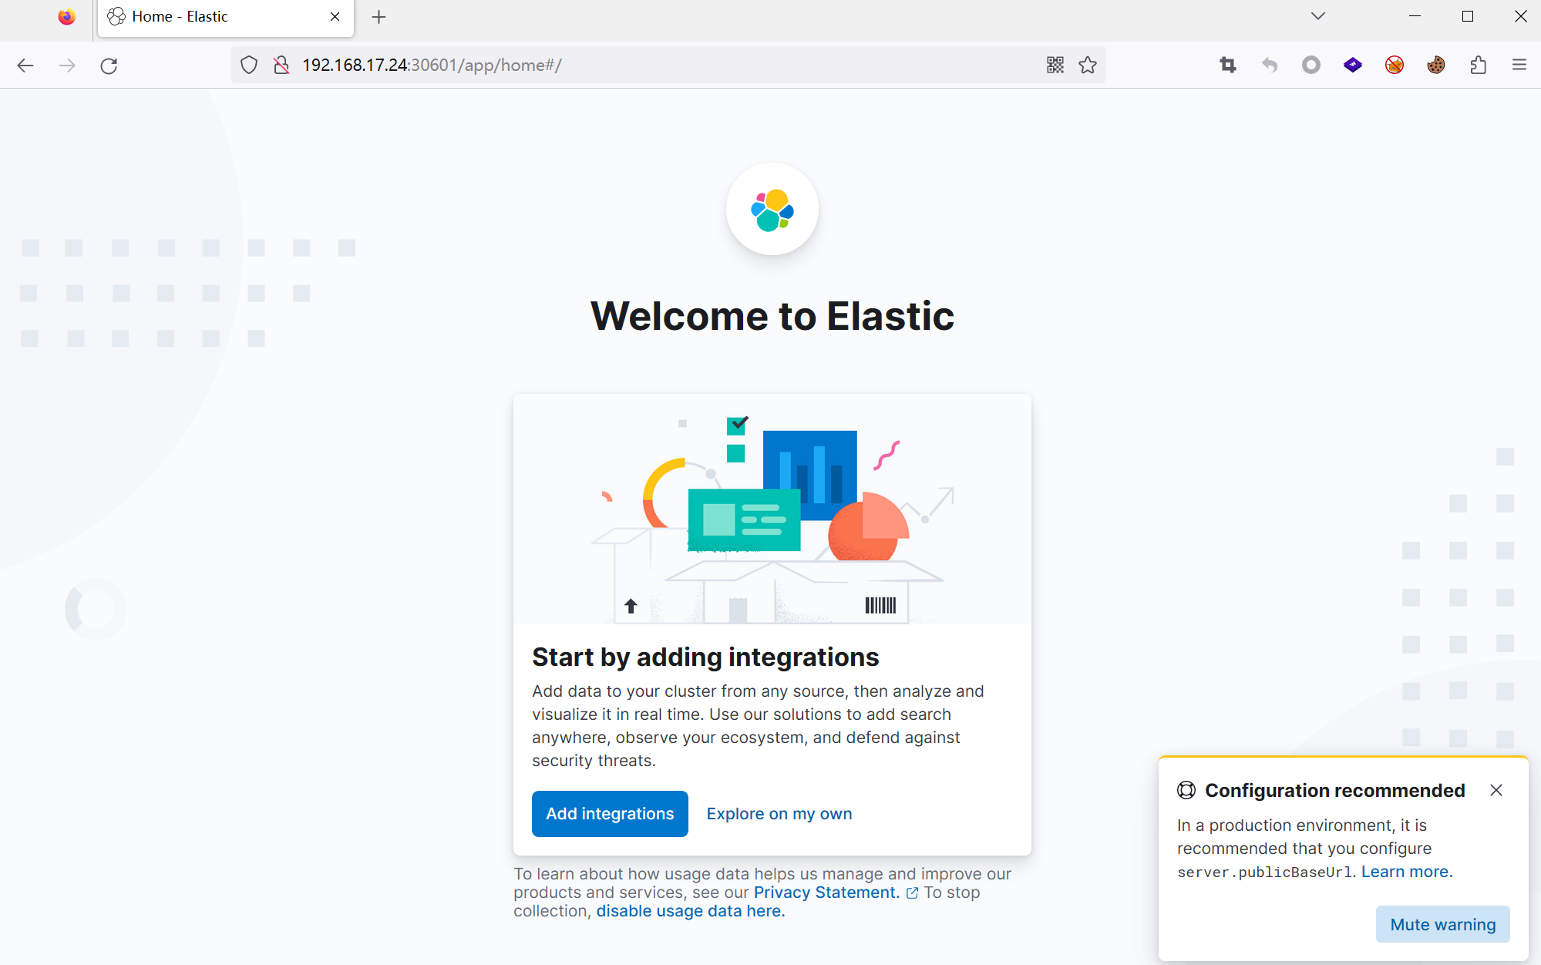Click Explore on my own link
The image size is (1541, 965).
(779, 813)
